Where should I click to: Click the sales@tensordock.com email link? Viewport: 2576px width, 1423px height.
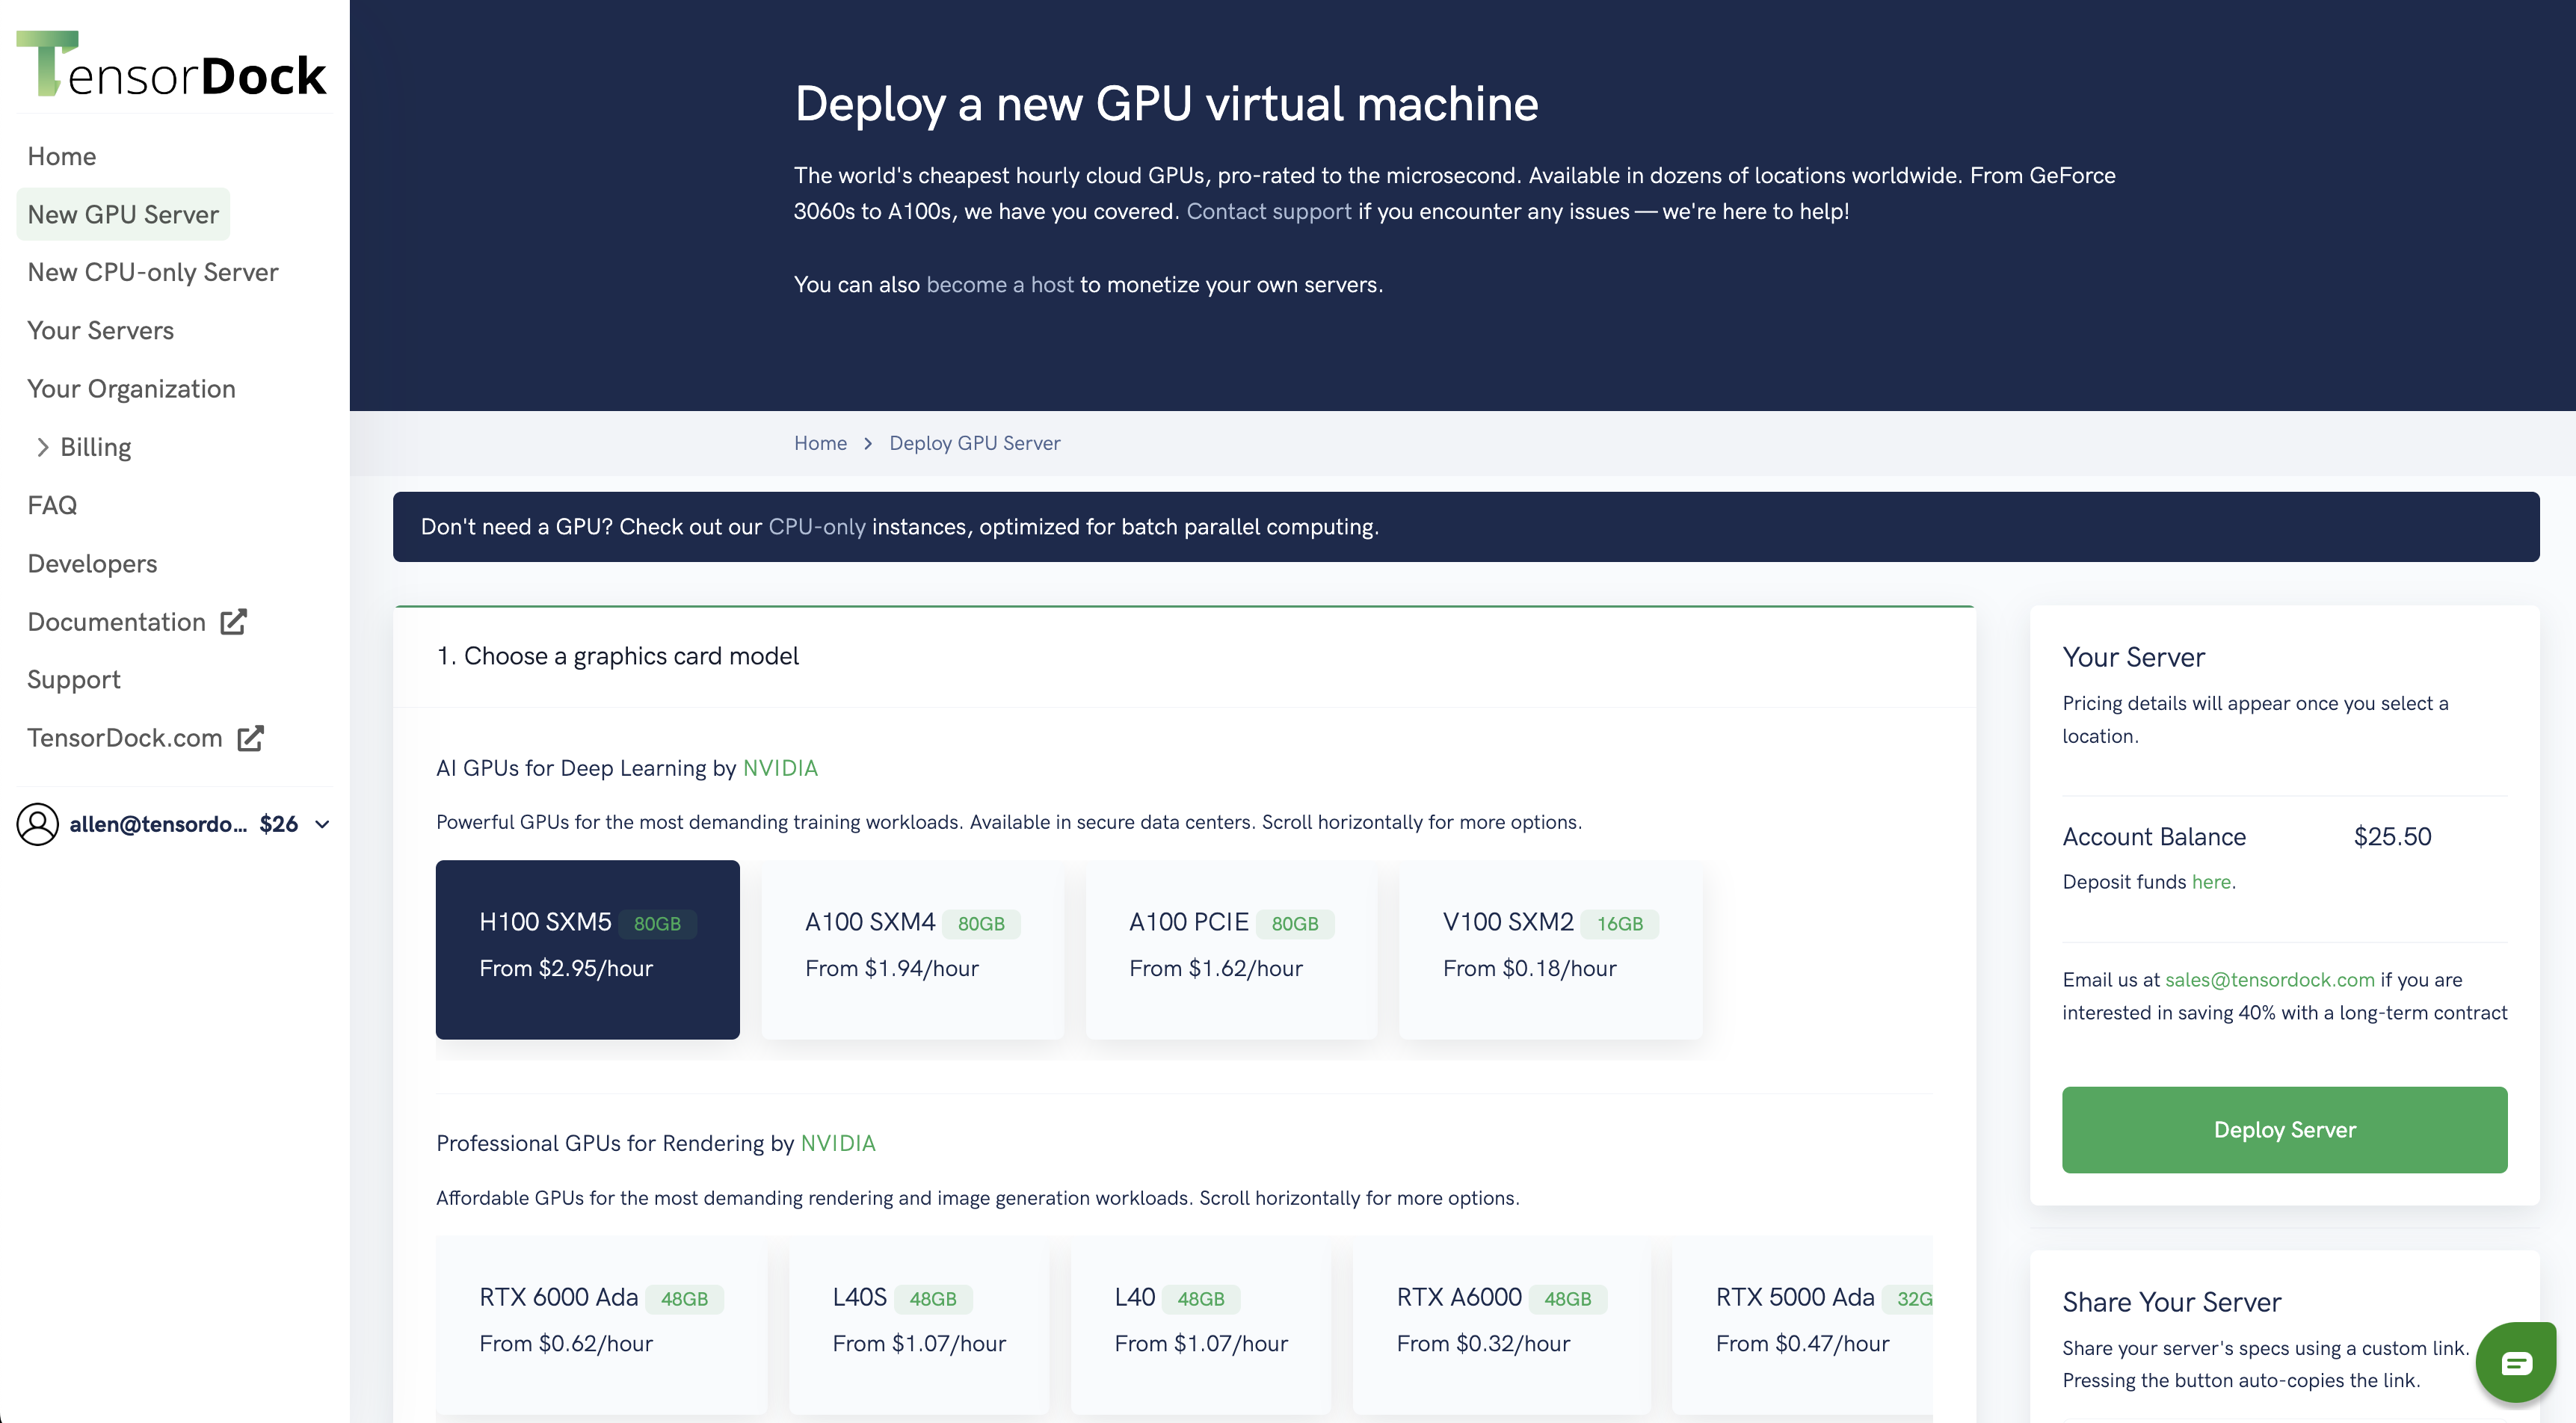point(2269,980)
